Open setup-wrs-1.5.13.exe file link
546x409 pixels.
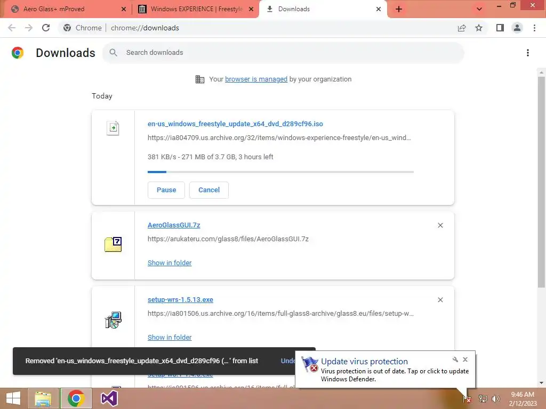pyautogui.click(x=180, y=299)
